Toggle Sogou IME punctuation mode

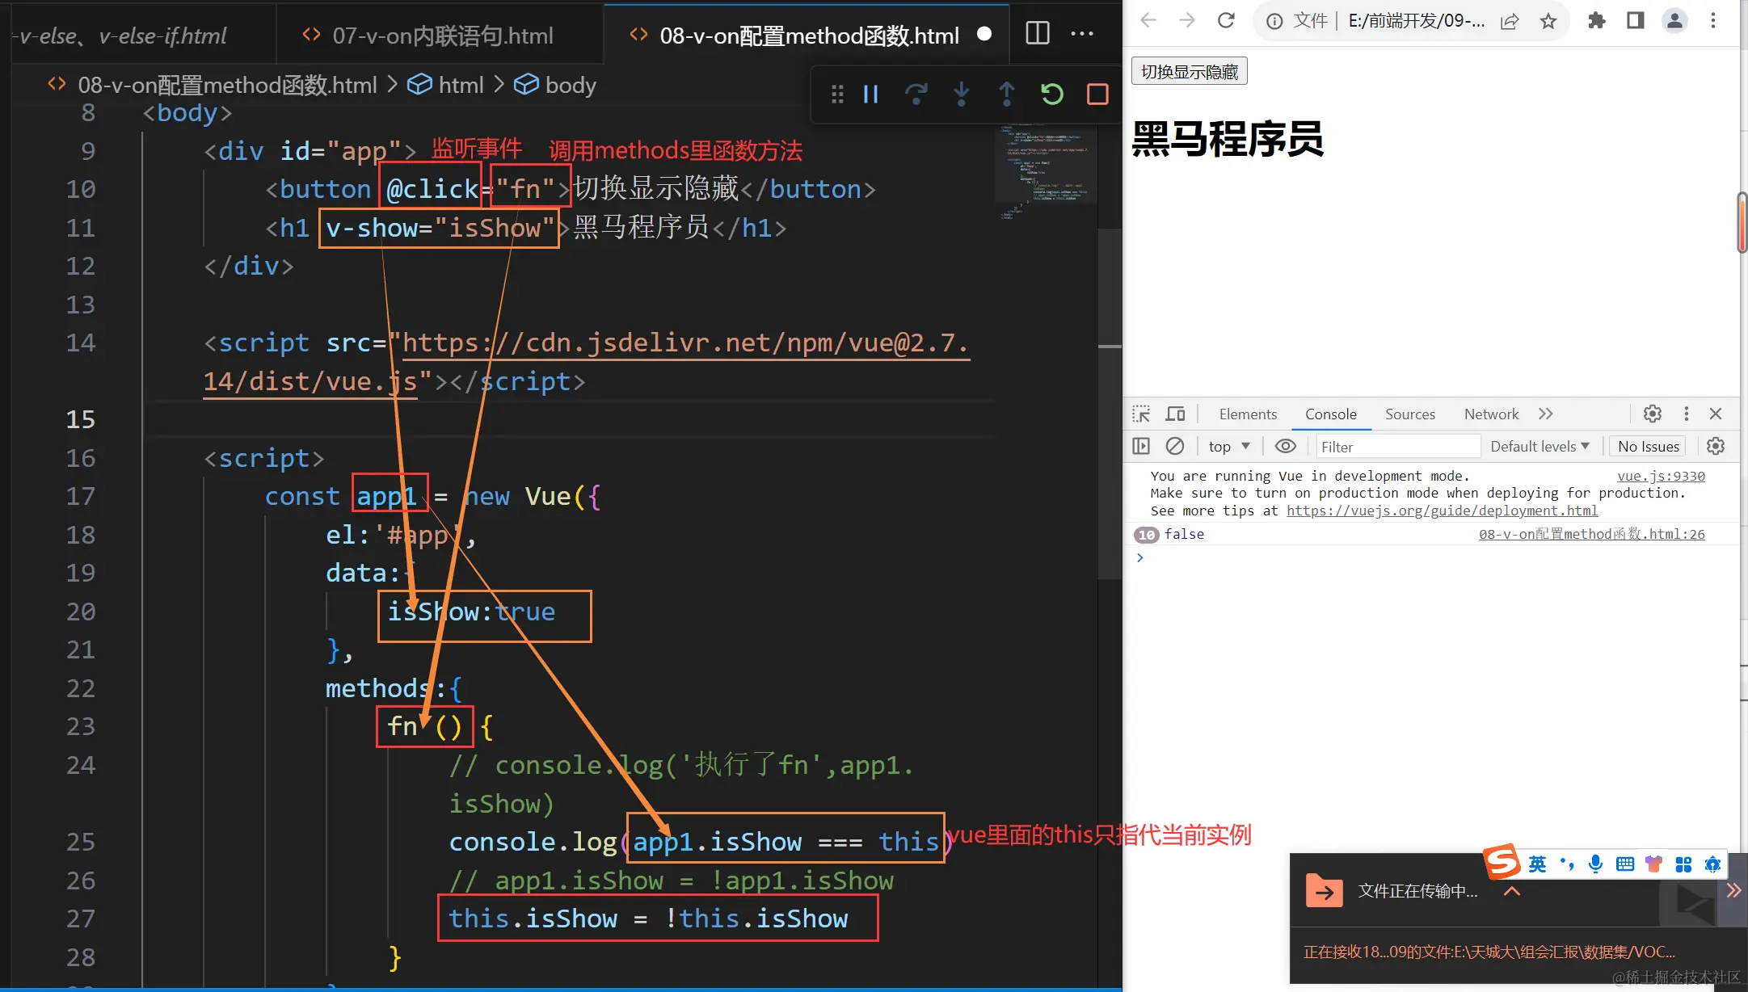coord(1566,864)
